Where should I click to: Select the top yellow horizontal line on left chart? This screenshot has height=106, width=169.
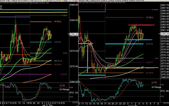pyautogui.click(x=34, y=12)
